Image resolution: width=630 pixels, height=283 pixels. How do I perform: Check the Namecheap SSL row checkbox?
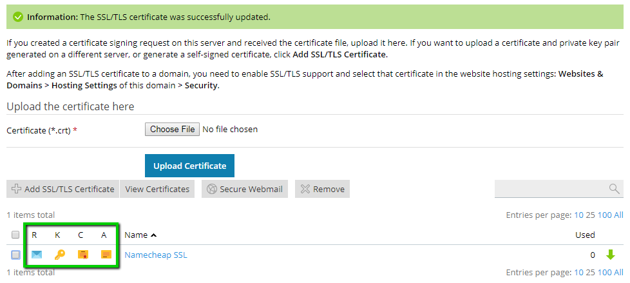point(15,255)
